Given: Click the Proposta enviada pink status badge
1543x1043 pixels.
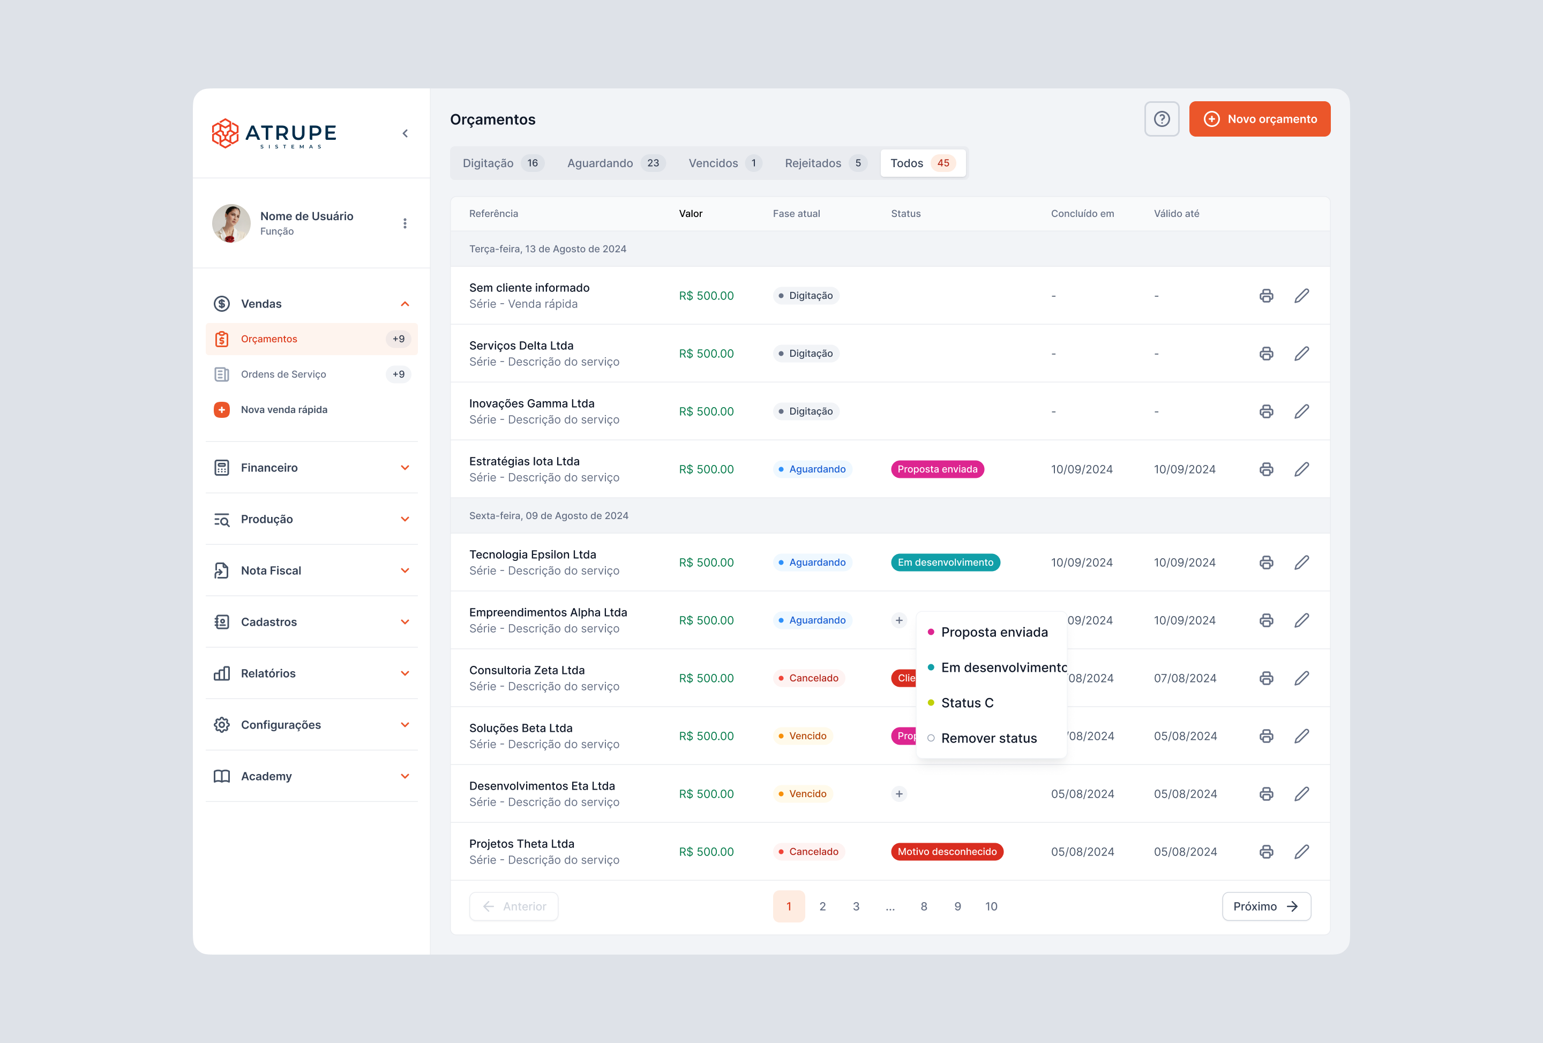Looking at the screenshot, I should pos(937,469).
